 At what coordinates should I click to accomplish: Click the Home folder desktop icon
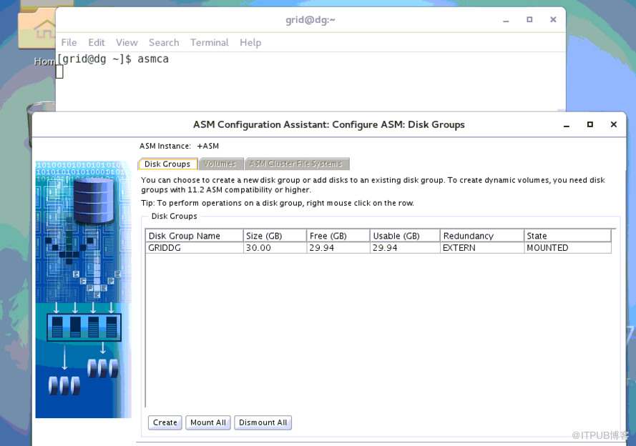coord(36,32)
